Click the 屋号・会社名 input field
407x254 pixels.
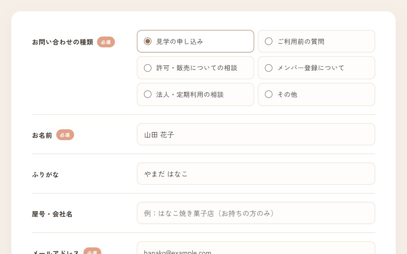pyautogui.click(x=256, y=213)
